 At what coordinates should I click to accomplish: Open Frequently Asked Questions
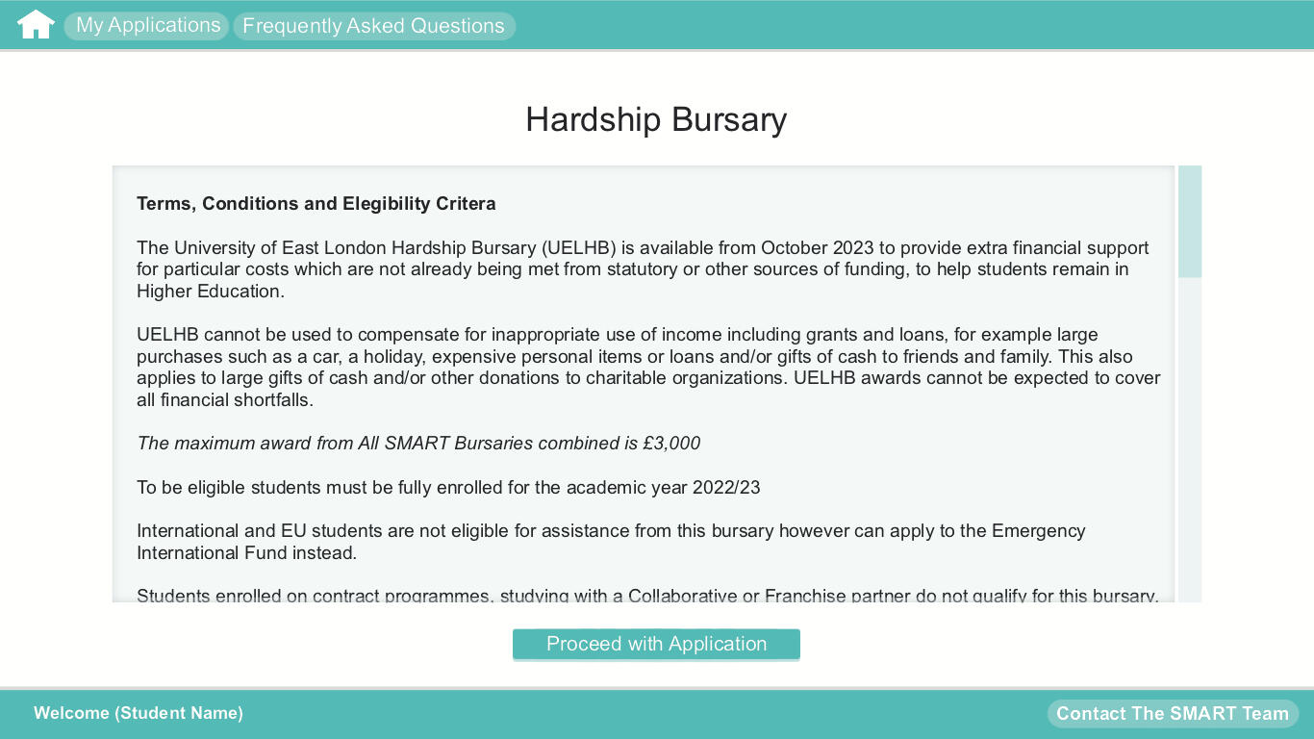coord(373,26)
